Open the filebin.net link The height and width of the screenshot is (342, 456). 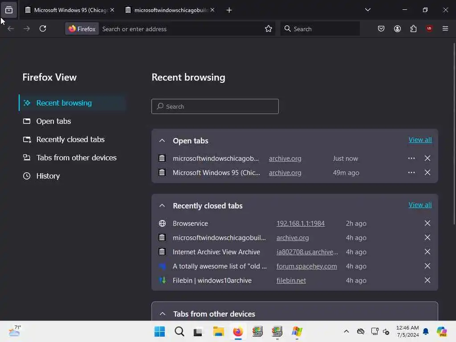click(291, 281)
